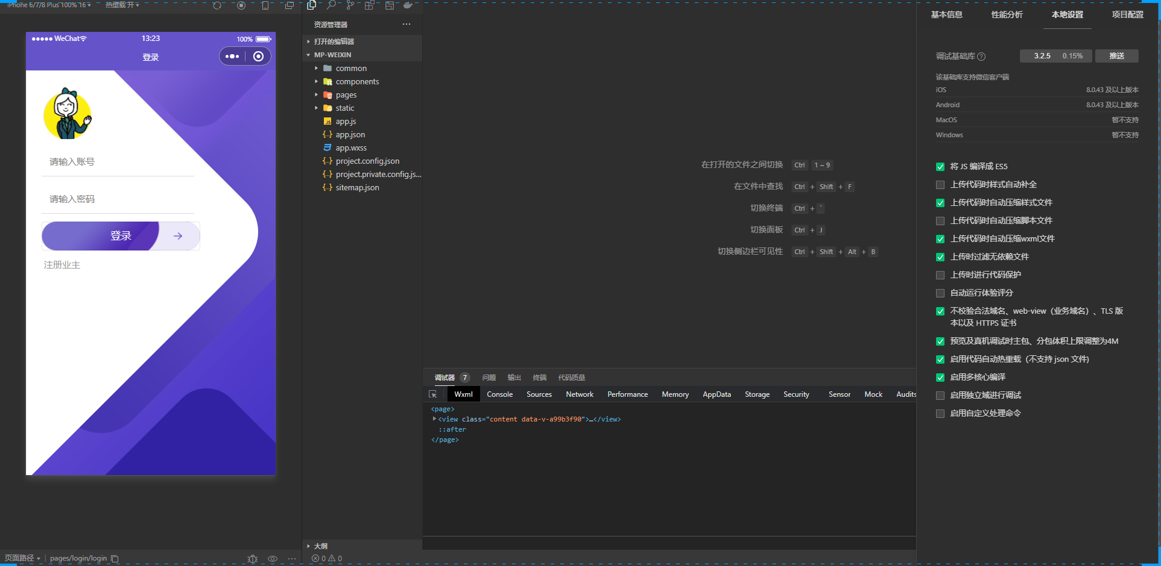Click the simulator refresh icon
This screenshot has width=1161, height=566.
pyautogui.click(x=217, y=5)
